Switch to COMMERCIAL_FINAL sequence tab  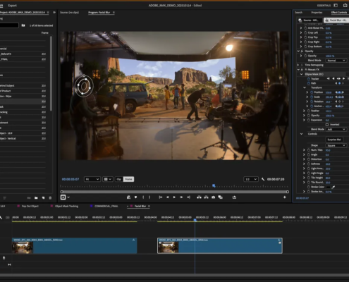pyautogui.click(x=106, y=206)
